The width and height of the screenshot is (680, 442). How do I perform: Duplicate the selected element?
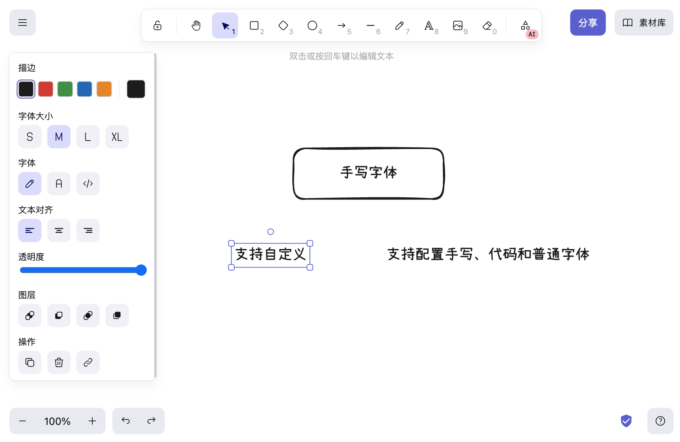coord(30,362)
